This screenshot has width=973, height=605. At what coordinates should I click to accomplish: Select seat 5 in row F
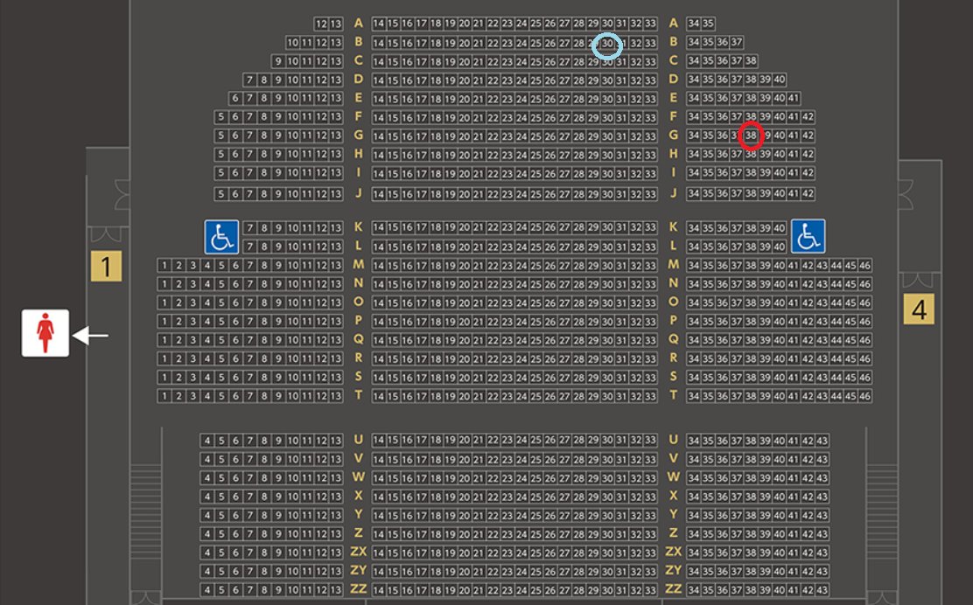coord(220,117)
